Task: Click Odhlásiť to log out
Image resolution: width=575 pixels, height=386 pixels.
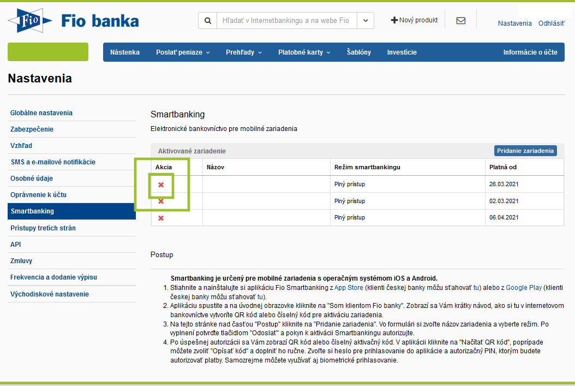Action: tap(551, 23)
